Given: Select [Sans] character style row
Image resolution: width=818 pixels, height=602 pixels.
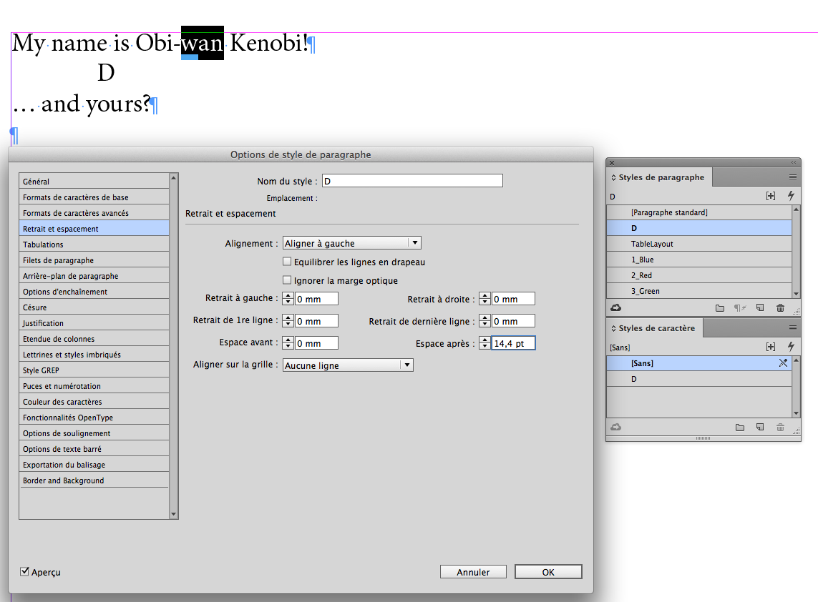Looking at the screenshot, I should (x=699, y=363).
